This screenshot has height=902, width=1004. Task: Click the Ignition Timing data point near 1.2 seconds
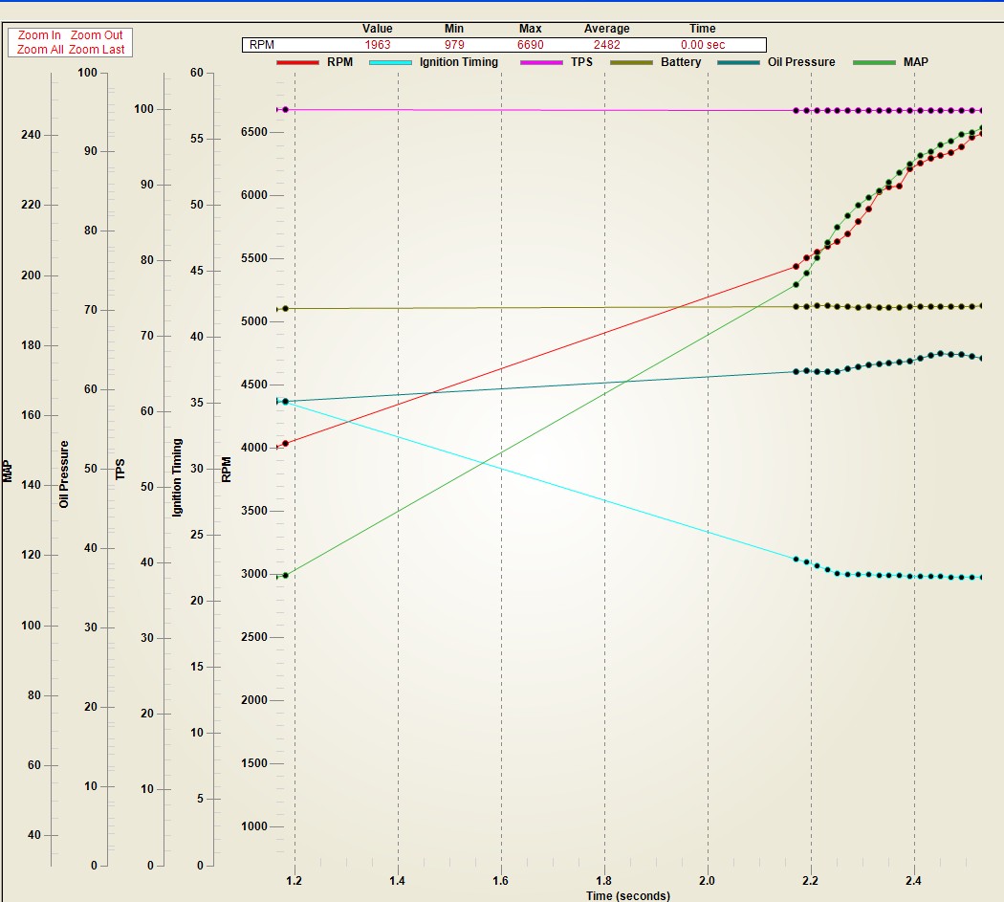click(x=285, y=402)
